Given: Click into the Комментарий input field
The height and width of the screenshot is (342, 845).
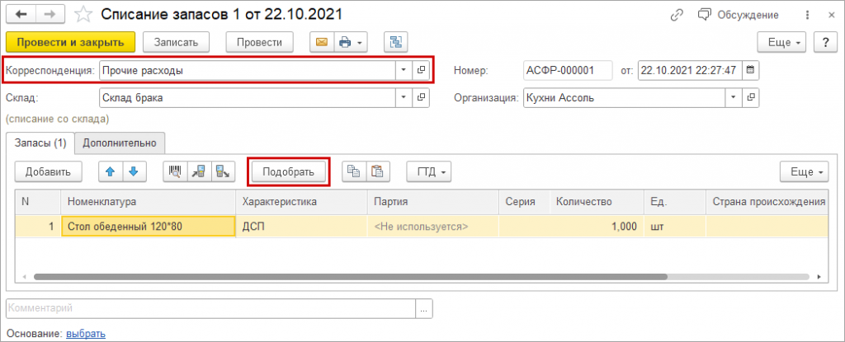Looking at the screenshot, I should tap(210, 308).
